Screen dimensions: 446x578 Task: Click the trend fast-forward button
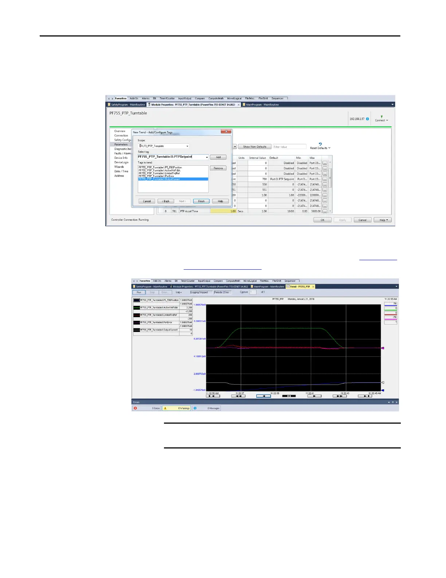(339, 396)
